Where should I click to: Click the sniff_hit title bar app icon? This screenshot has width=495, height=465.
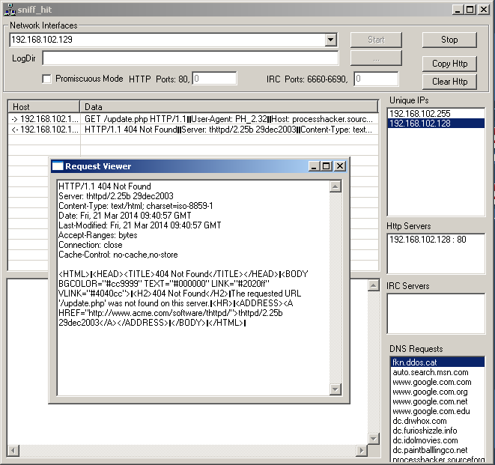(8, 8)
